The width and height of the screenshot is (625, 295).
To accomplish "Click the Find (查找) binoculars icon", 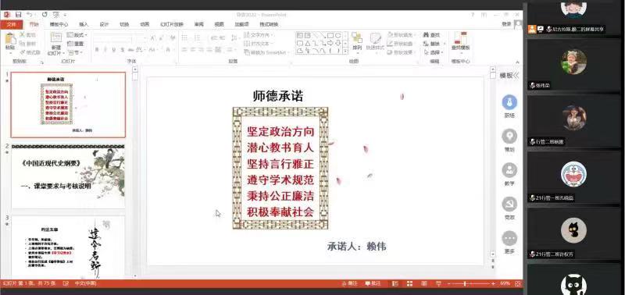I will (x=426, y=35).
